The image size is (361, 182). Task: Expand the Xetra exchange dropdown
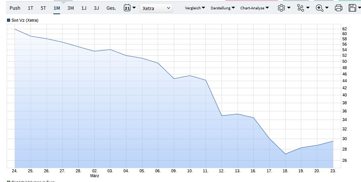pyautogui.click(x=156, y=8)
